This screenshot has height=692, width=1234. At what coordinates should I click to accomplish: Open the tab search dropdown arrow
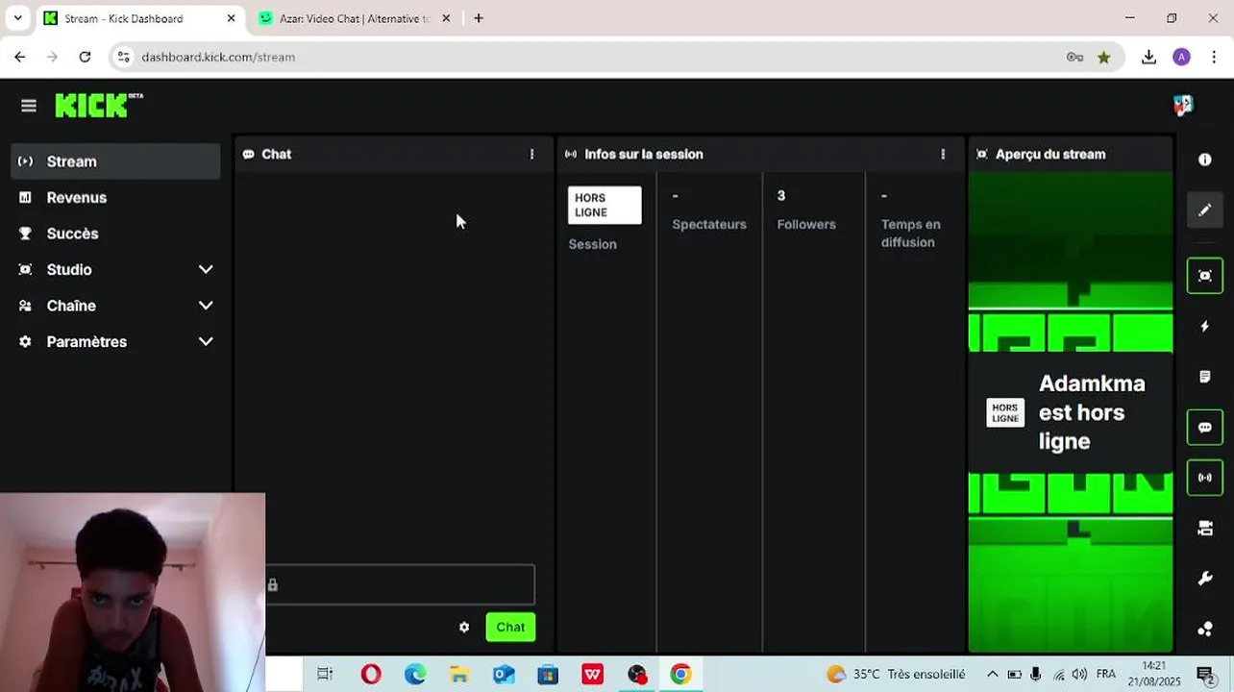coord(17,18)
